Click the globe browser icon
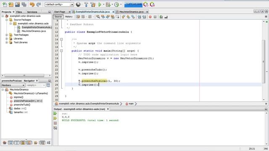Viewport: 269px width, 151px height. [x=78, y=5]
